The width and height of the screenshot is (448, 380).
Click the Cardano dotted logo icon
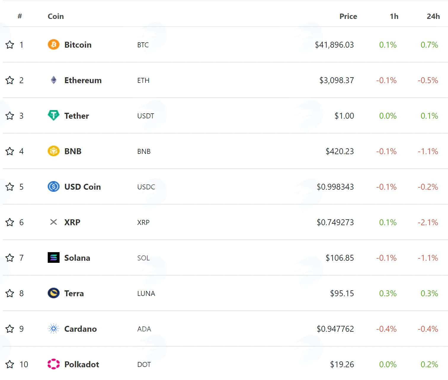click(54, 329)
